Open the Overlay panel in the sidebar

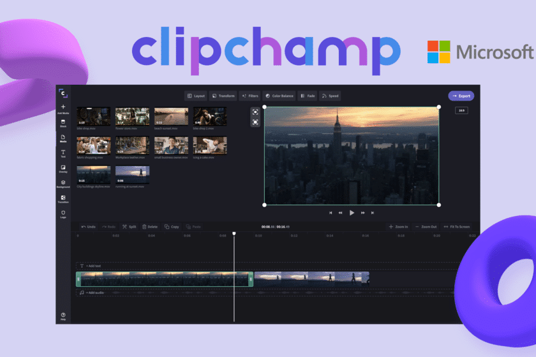63,169
